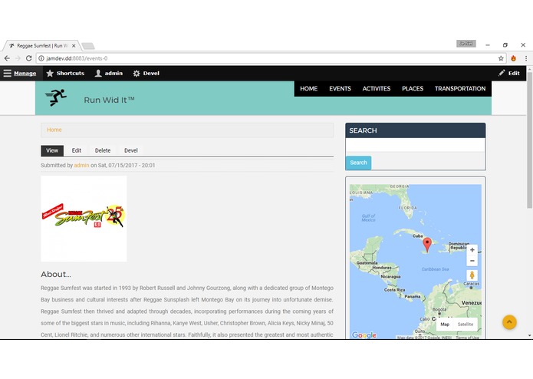Click into the search text field

[416, 145]
